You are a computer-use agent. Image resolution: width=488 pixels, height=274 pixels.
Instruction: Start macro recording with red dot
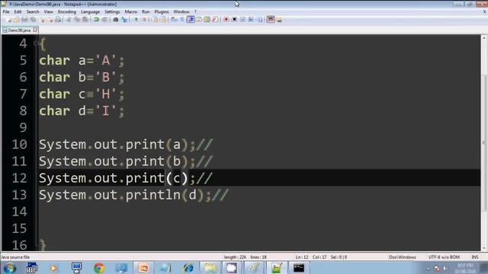click(x=226, y=20)
